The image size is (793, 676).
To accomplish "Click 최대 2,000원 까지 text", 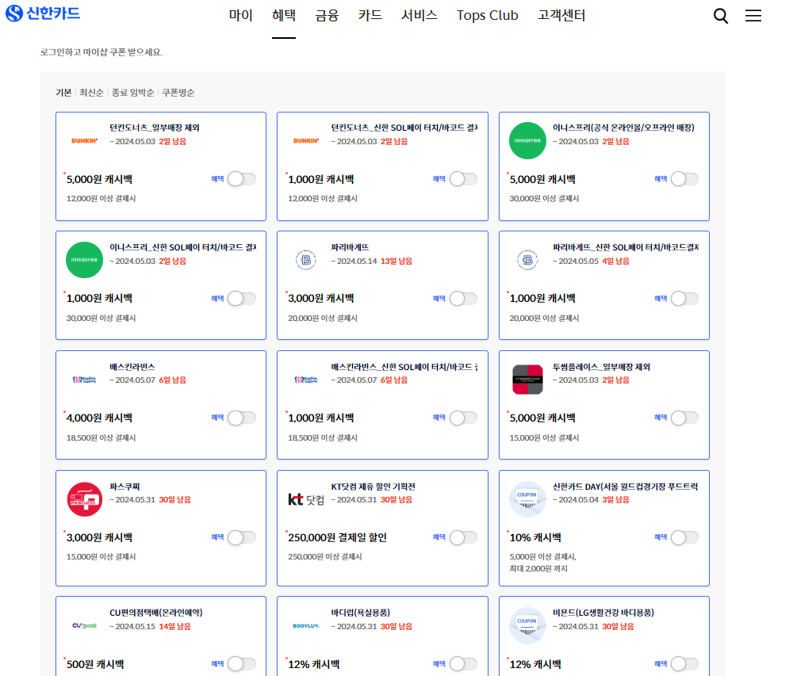I will click(x=538, y=569).
